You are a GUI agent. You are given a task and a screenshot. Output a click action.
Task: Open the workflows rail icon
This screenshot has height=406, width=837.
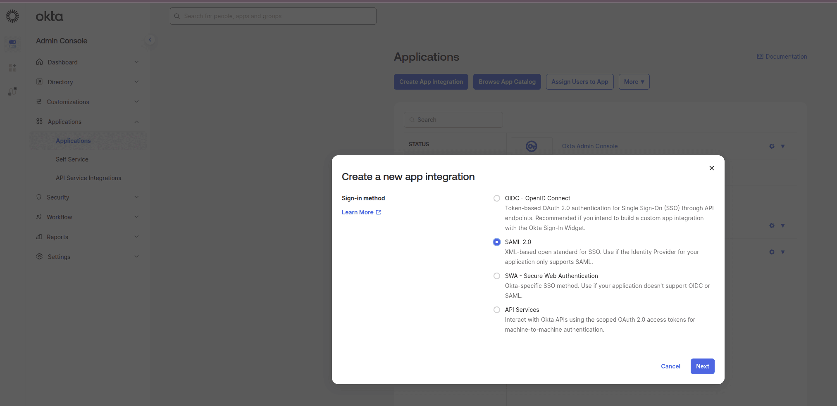coord(12,91)
